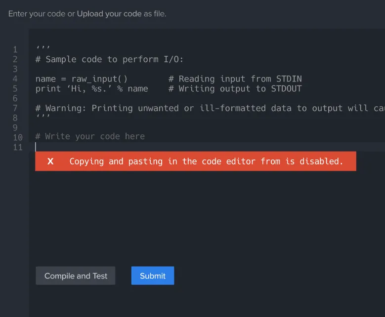The image size is (385, 317).
Task: Click line number 5 in the gutter
Action: point(15,88)
